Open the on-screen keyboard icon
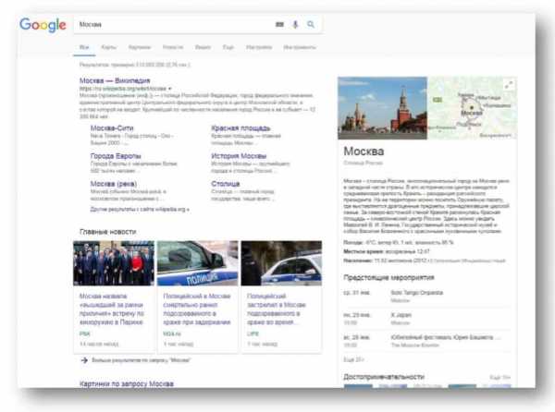The image size is (555, 412). [x=280, y=25]
